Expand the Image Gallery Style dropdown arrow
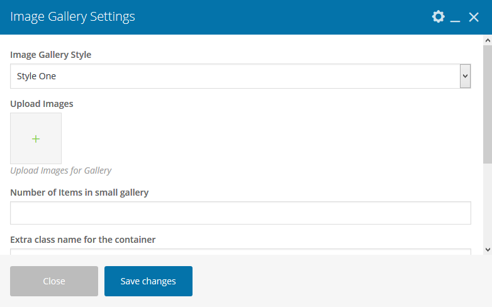This screenshot has height=307, width=492. 465,76
